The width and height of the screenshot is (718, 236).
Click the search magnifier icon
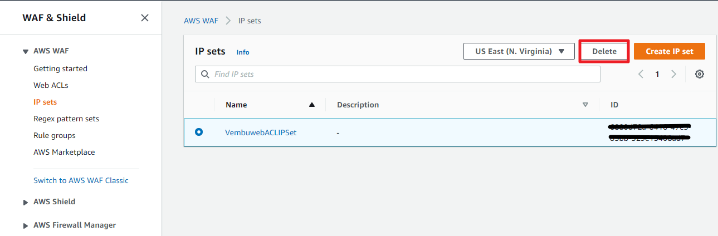205,74
